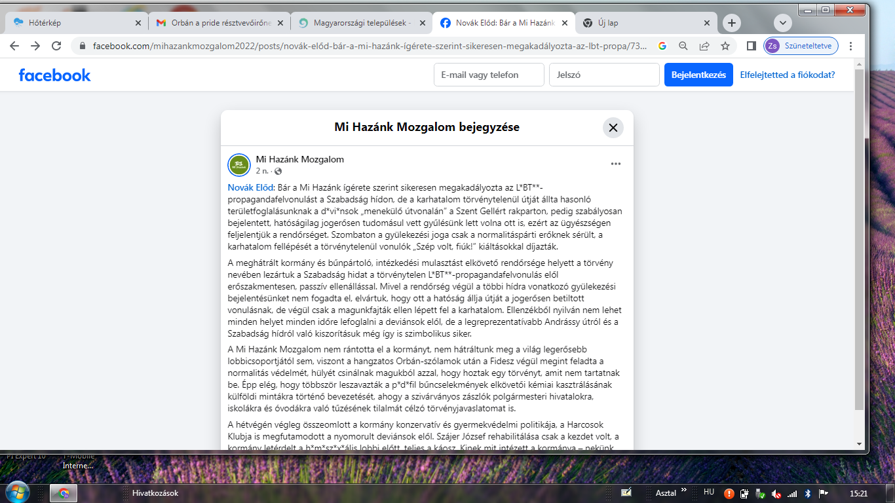The height and width of the screenshot is (503, 895).
Task: Open the Novák Előd name link
Action: pos(252,187)
